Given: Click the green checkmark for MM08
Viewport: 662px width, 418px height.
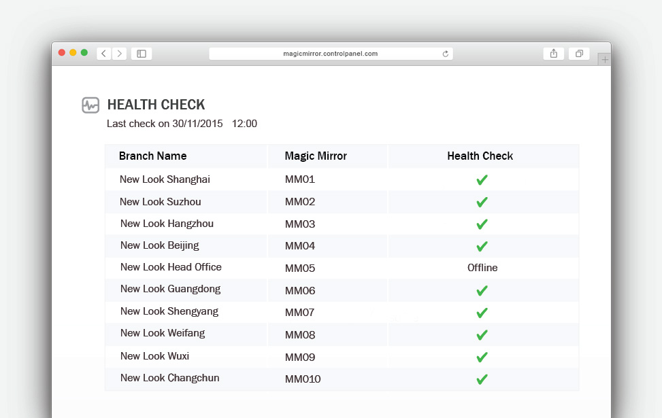Looking at the screenshot, I should pos(482,335).
